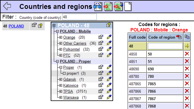The height and width of the screenshot is (109, 194).
Task: Edit codes with pen icon for Orange
Action: [109, 37]
